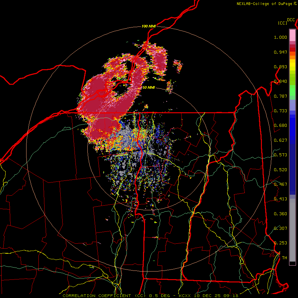Click the 50 NMI range ring label

[149, 88]
